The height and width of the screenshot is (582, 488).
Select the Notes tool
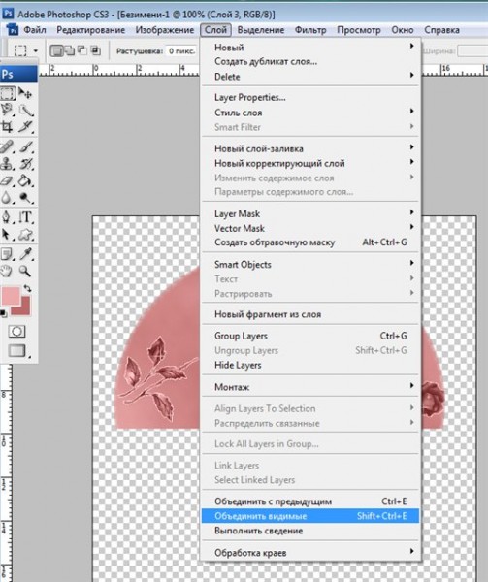(x=8, y=254)
